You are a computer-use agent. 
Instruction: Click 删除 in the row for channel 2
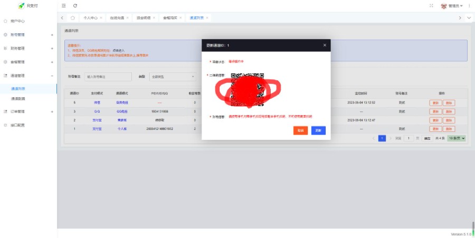[x=449, y=120]
